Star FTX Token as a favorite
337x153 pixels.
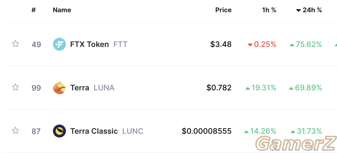click(15, 44)
